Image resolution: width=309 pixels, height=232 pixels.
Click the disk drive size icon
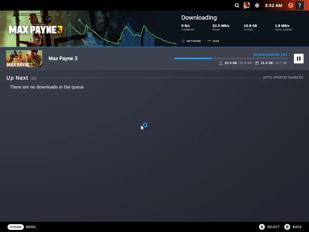[x=257, y=63]
